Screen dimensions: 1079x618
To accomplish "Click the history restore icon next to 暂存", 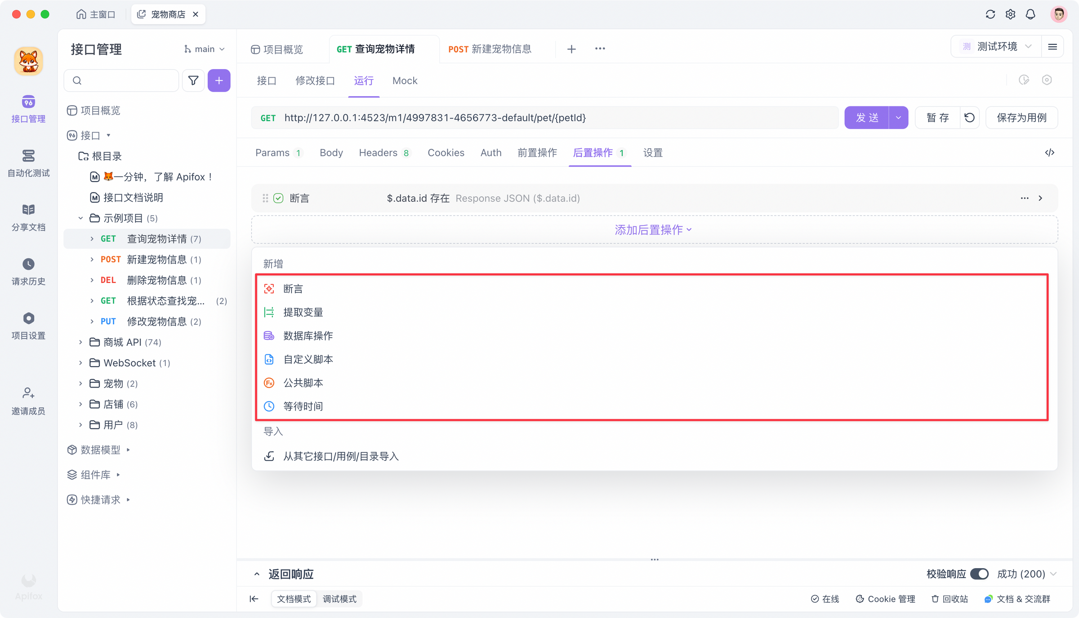I will [969, 117].
